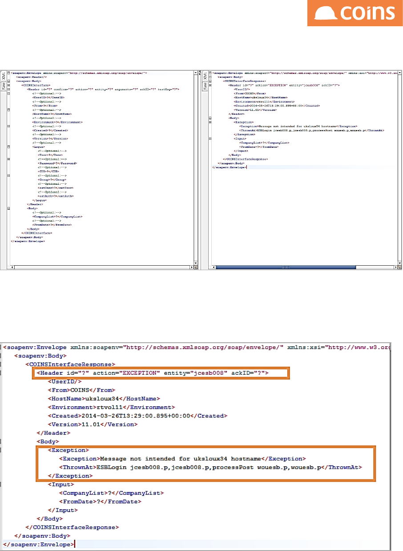The width and height of the screenshot is (403, 551).
Task: Collapse COINSInterfaceResponse node in small response panel
Action: pos(210,81)
